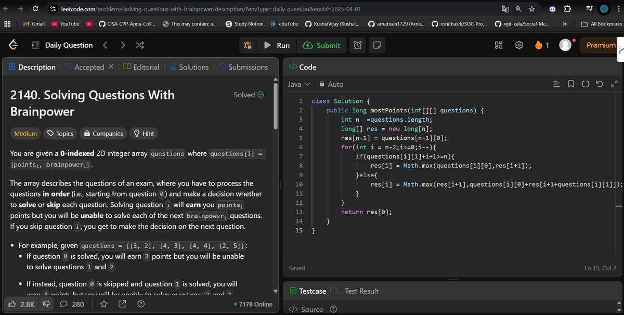Click the Companies locked button
624x315 pixels.
coord(103,134)
